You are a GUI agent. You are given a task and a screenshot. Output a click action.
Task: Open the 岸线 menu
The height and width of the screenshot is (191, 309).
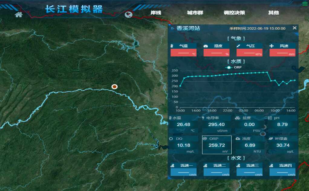coord(156,13)
